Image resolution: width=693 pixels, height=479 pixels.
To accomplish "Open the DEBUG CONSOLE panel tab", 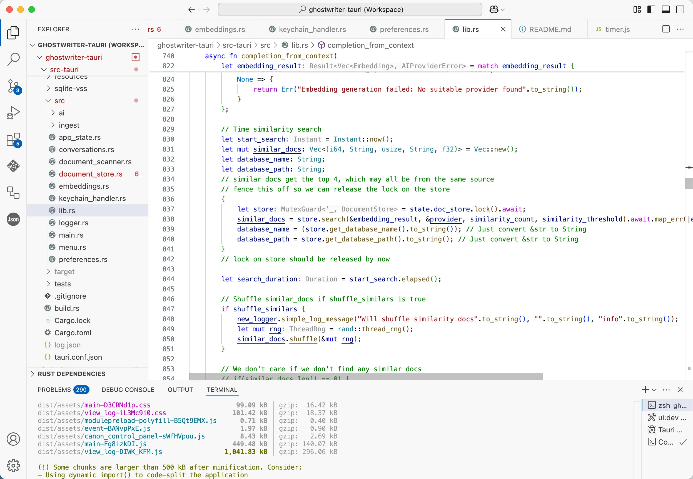I will click(x=128, y=390).
